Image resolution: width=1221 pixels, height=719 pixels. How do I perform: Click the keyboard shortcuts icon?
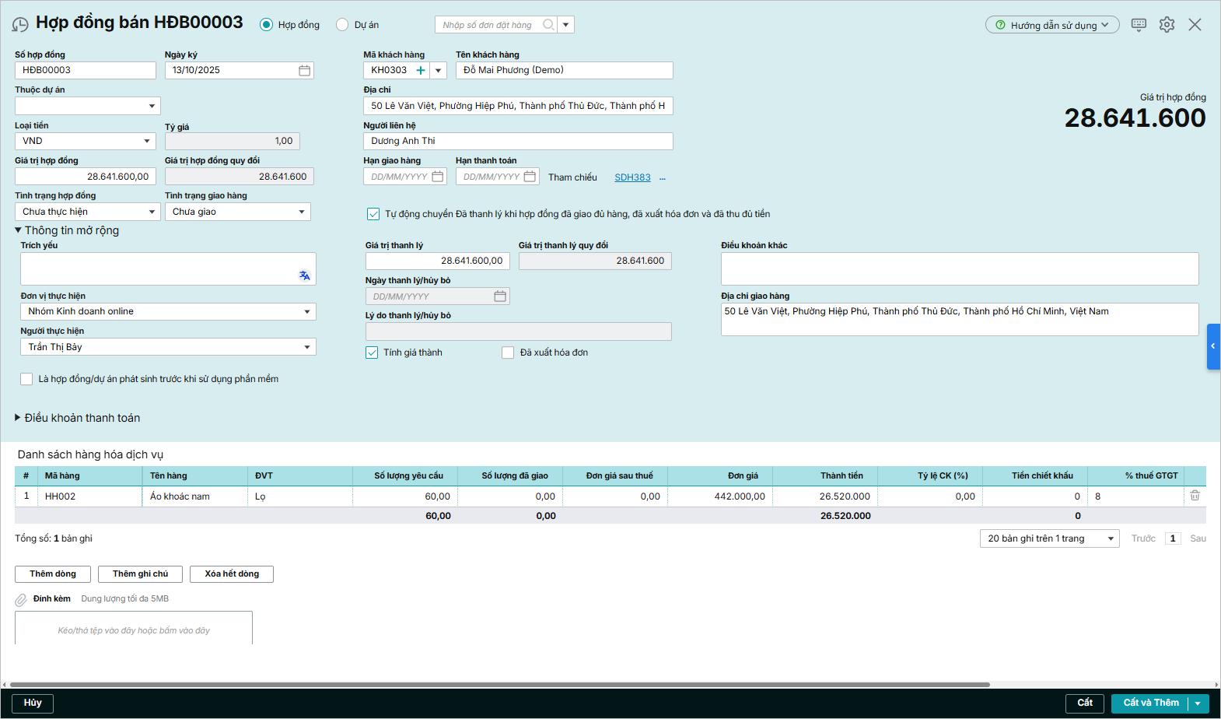tap(1139, 25)
